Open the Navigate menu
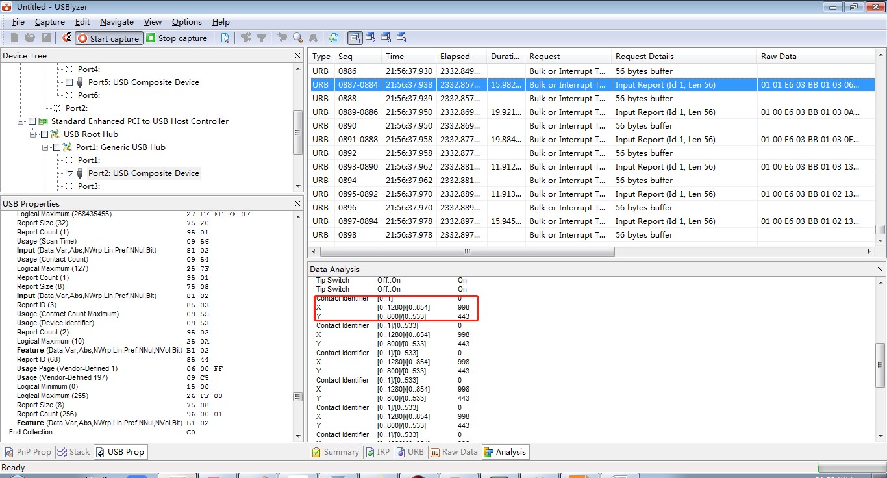The image size is (887, 478). pyautogui.click(x=117, y=22)
